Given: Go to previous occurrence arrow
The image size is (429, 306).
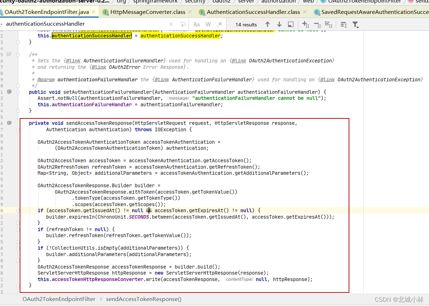Looking at the screenshot, I should click(267, 24).
